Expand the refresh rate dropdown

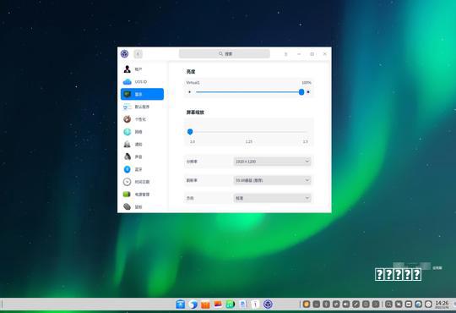272,180
